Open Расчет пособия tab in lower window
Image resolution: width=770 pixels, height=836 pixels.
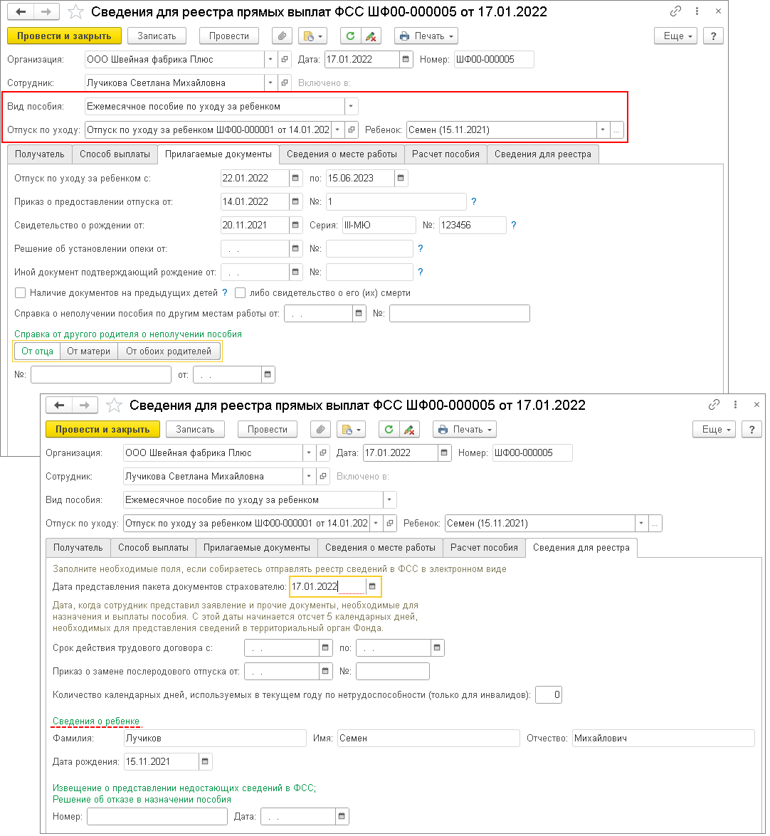(484, 548)
